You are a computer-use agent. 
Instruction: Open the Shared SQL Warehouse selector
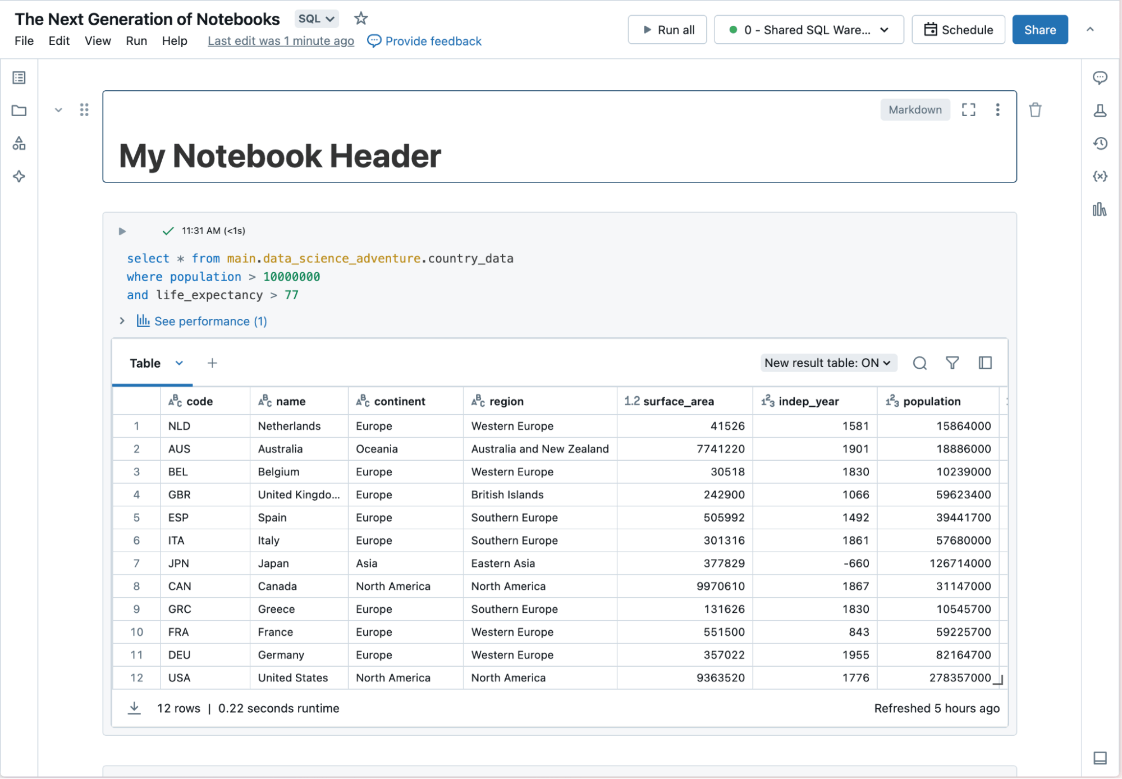pyautogui.click(x=808, y=30)
